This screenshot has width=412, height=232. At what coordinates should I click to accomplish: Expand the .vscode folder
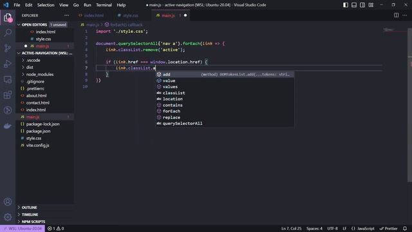click(44, 60)
